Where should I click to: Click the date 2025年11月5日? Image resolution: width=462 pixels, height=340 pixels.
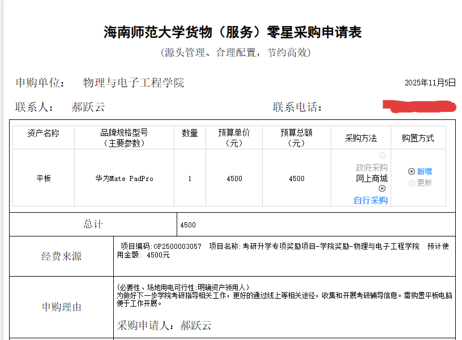pos(430,83)
